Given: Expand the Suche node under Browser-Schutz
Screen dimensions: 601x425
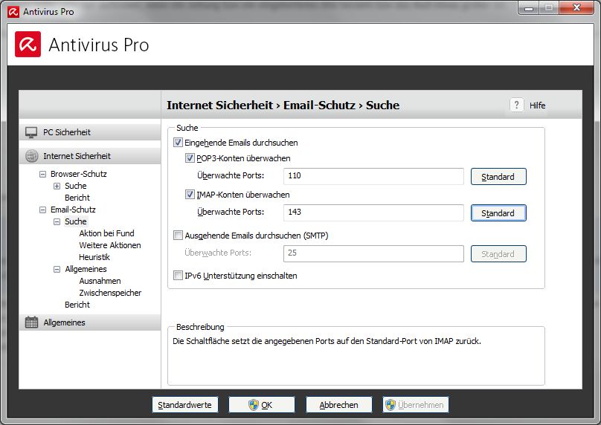Looking at the screenshot, I should [x=57, y=186].
